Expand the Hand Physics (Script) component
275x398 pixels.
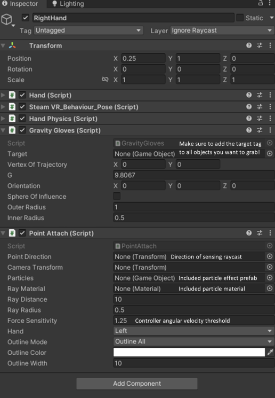pos(3,119)
